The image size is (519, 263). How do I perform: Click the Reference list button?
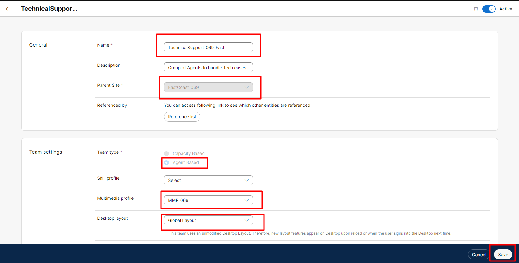182,117
